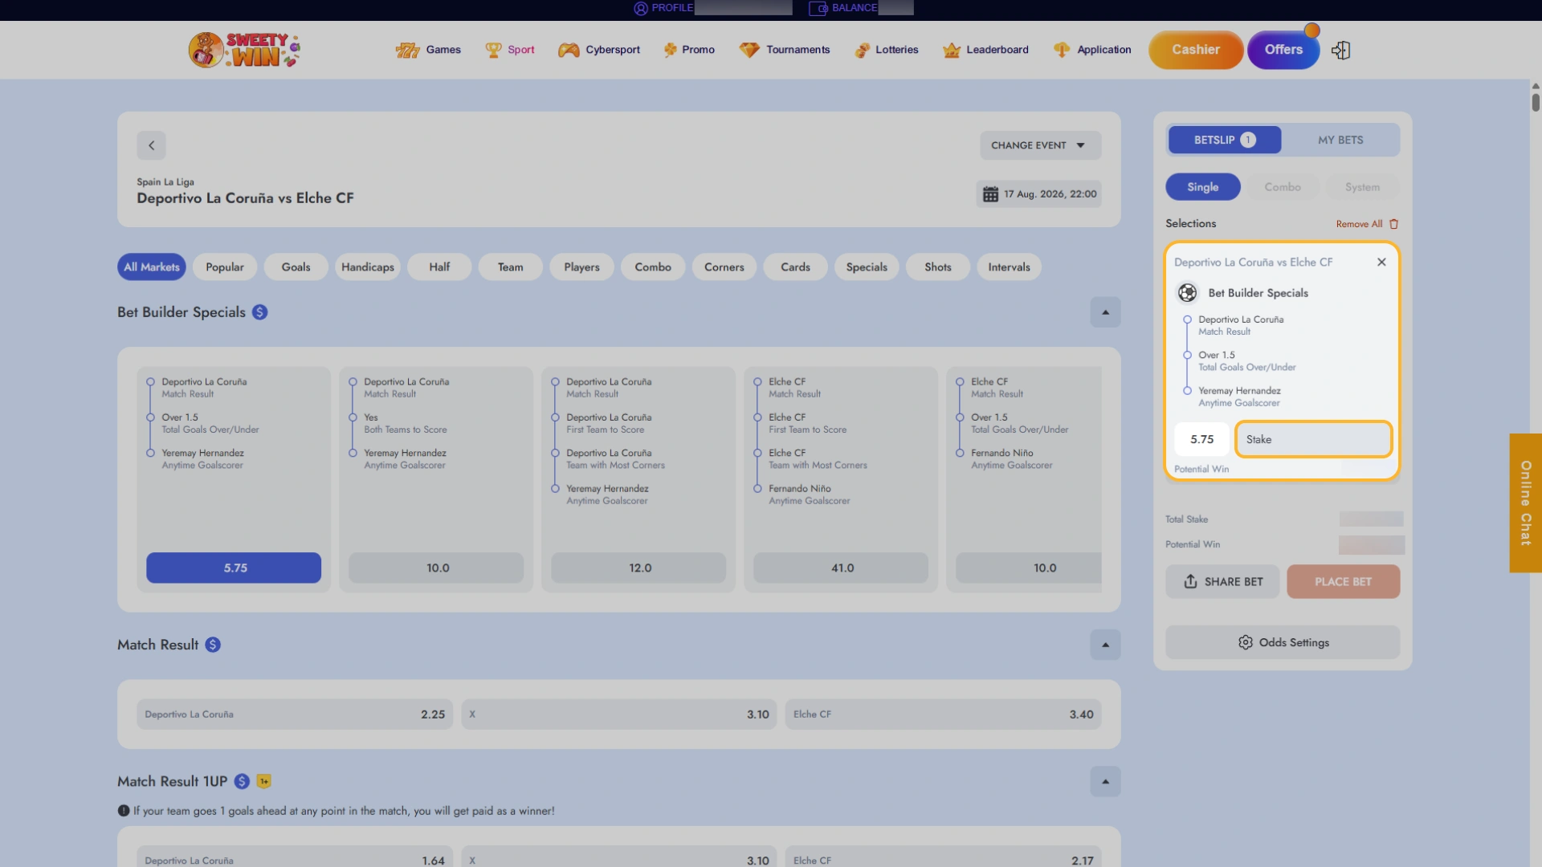The width and height of the screenshot is (1542, 867).
Task: Click the Odds Settings gear icon
Action: click(x=1245, y=642)
